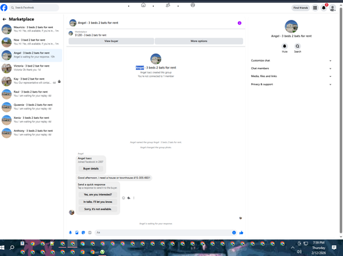Image resolution: width=343 pixels, height=256 pixels.
Task: Open the notifications bell icon
Action: tap(324, 8)
